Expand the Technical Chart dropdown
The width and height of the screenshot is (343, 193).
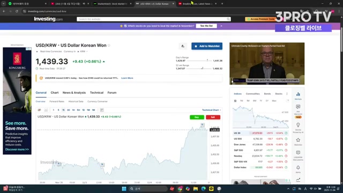coord(211,110)
